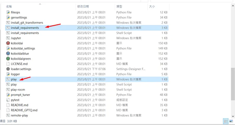Viewport: 235px width, 125px height.
Task: Click the 組態設定 type of pytest
Action: click(122, 100)
